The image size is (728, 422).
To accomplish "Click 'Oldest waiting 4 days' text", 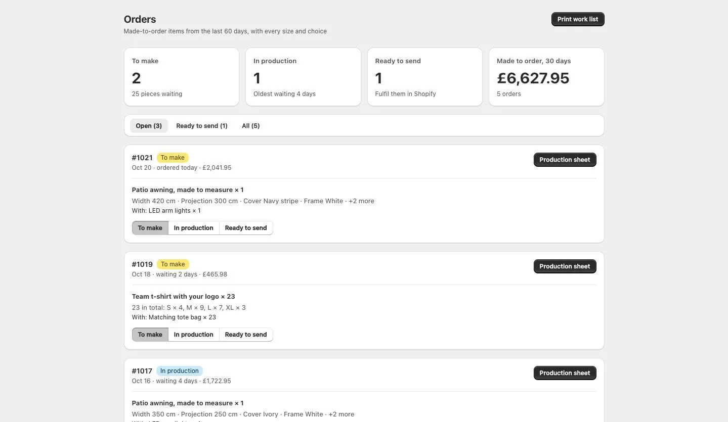I will point(285,94).
